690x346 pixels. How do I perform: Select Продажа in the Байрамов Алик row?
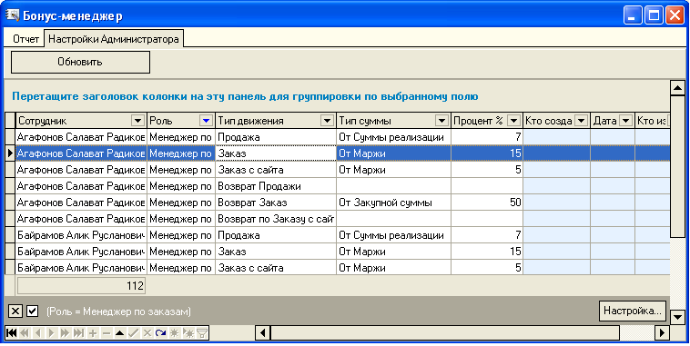click(276, 235)
